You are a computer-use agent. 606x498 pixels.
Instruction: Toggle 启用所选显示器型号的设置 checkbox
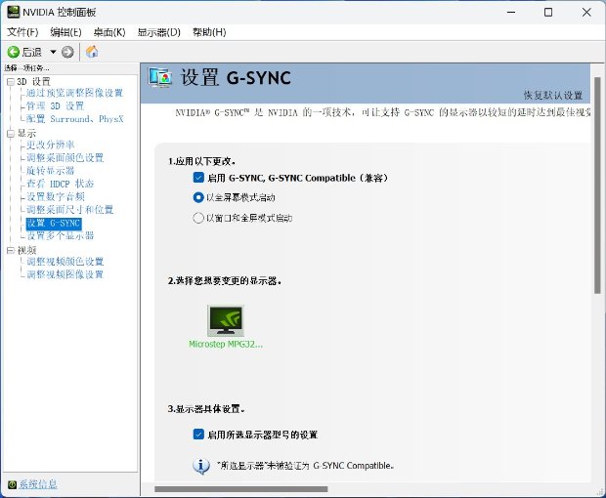pyautogui.click(x=198, y=435)
